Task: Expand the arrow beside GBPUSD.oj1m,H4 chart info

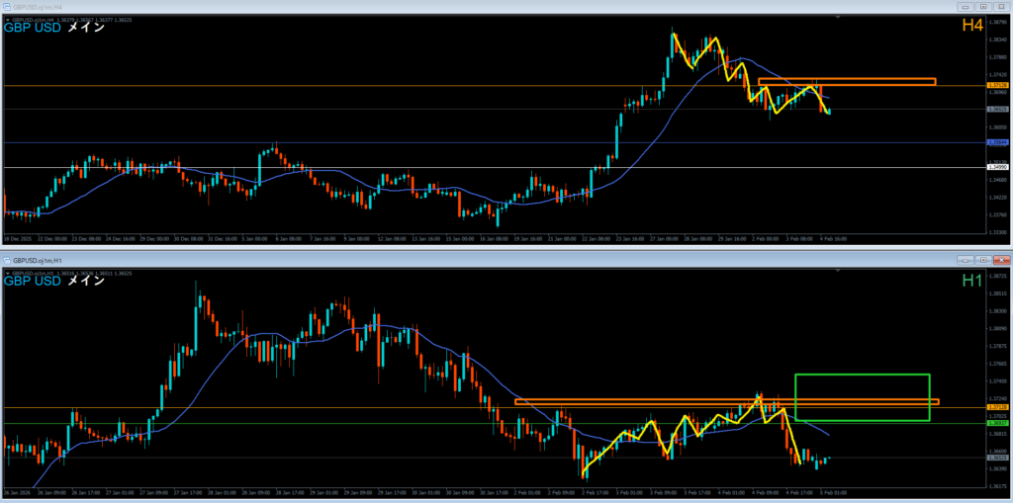Action: click(x=6, y=18)
